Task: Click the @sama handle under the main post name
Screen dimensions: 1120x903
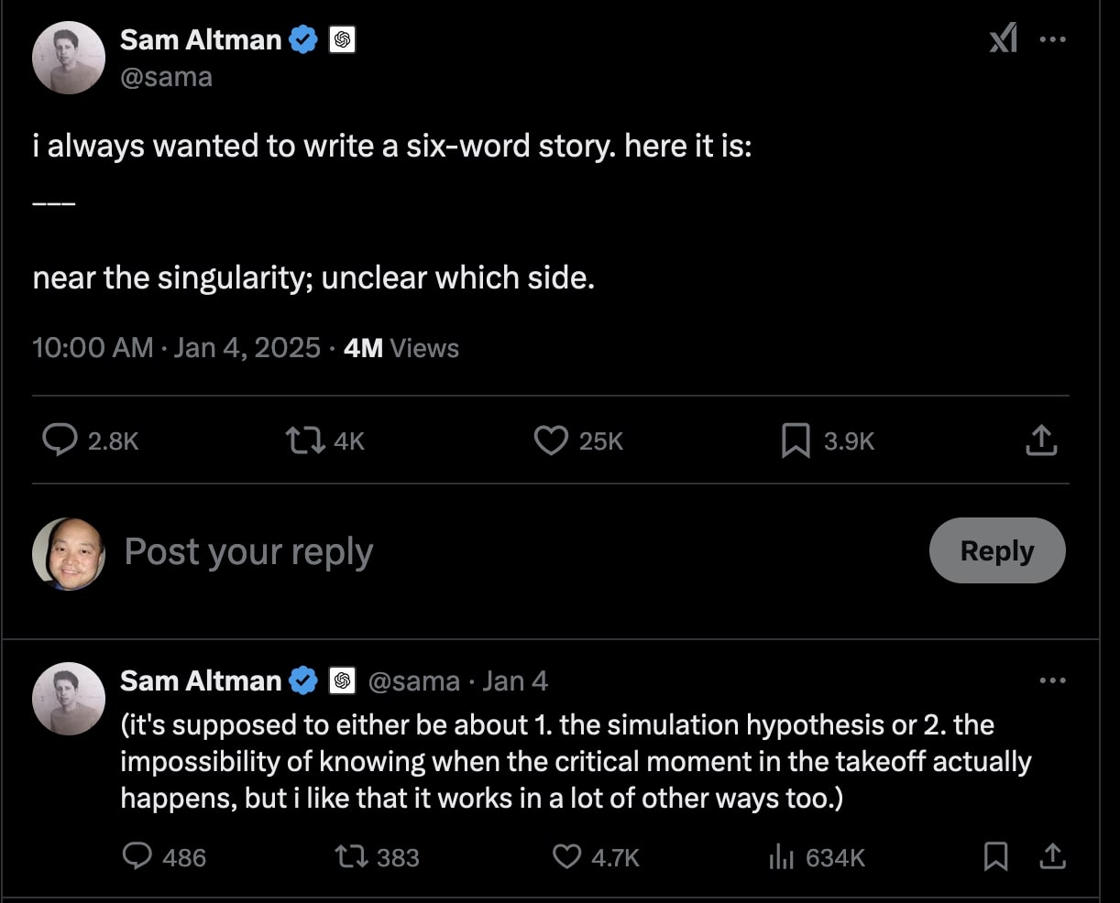Action: coord(166,77)
